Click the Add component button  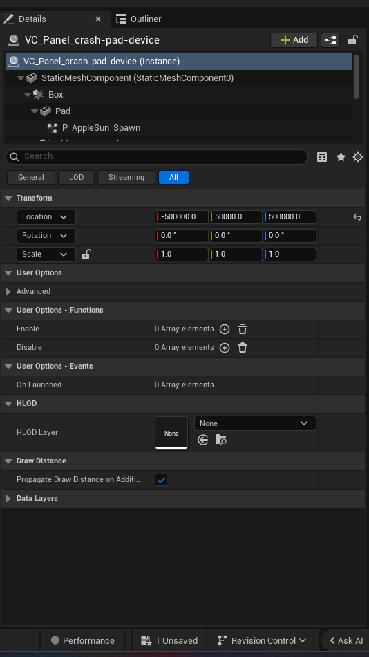pyautogui.click(x=294, y=40)
